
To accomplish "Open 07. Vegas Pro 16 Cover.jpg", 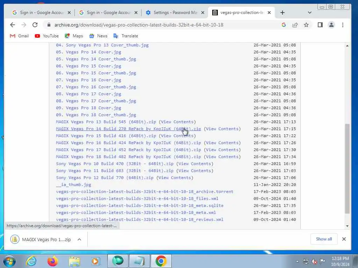I will tap(88, 80).
